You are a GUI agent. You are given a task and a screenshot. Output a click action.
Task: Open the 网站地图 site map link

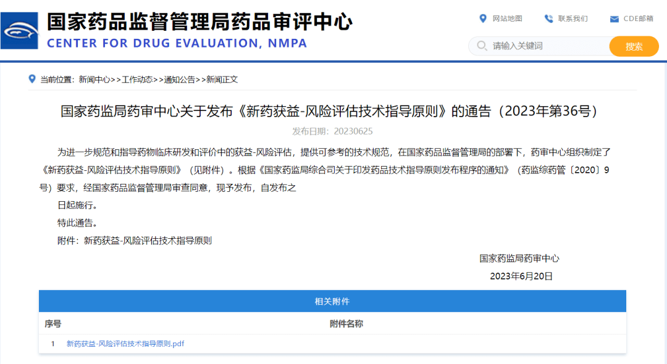[508, 19]
